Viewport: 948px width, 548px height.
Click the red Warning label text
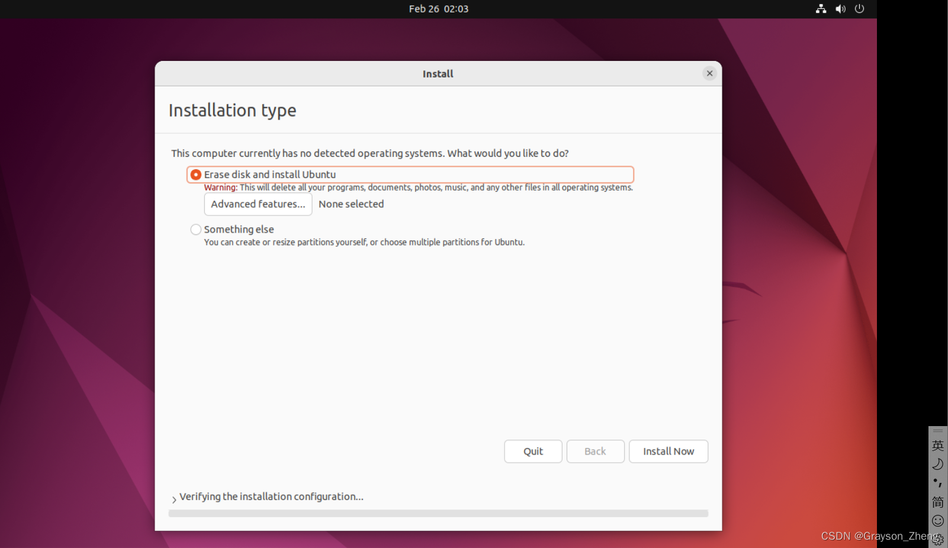(221, 188)
